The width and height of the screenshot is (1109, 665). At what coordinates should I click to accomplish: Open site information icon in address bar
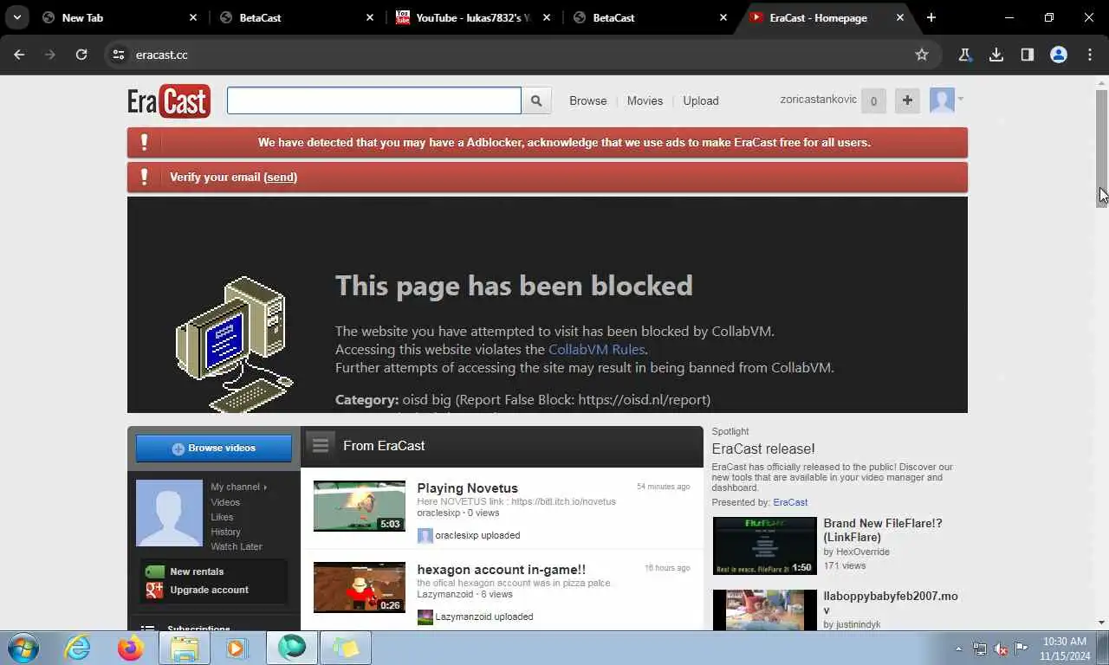point(119,55)
